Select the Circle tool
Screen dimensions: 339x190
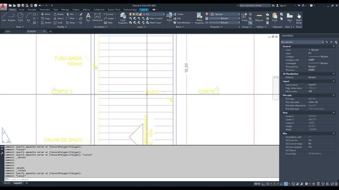[x=20, y=17]
